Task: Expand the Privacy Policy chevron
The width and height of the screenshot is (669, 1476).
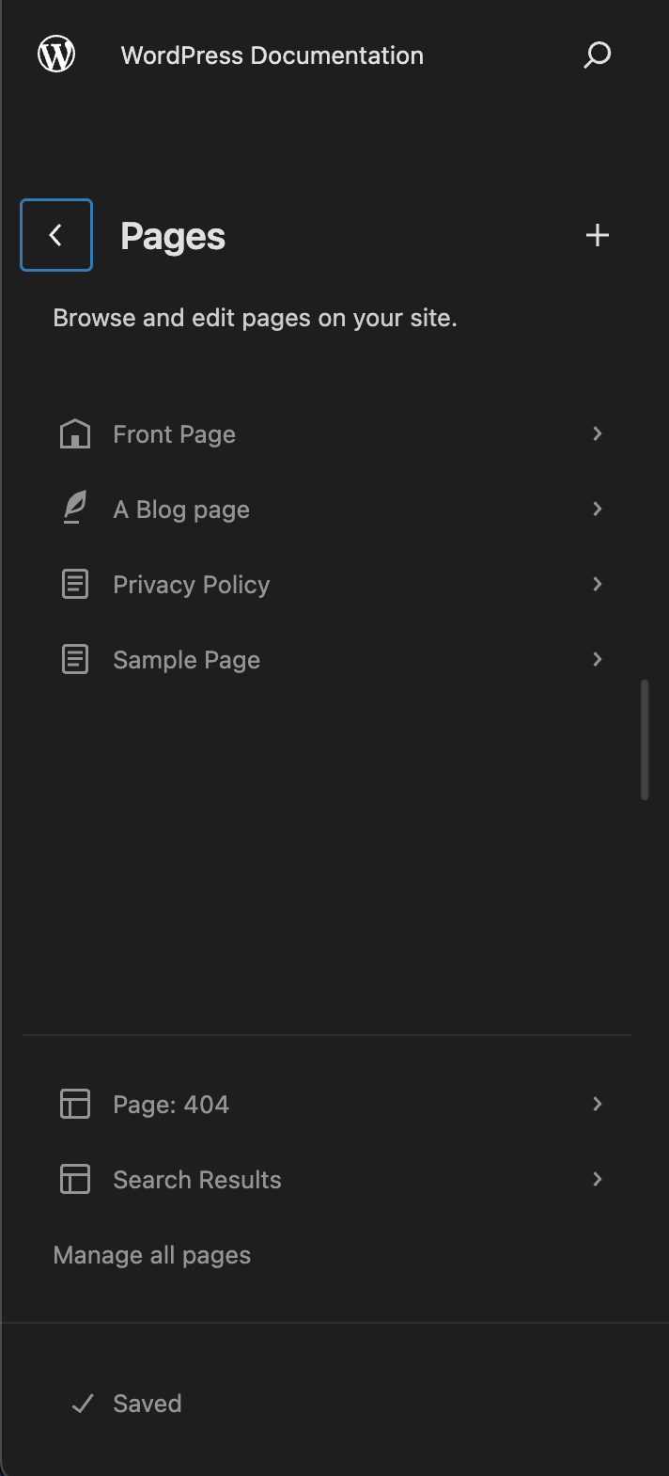Action: pyautogui.click(x=598, y=584)
